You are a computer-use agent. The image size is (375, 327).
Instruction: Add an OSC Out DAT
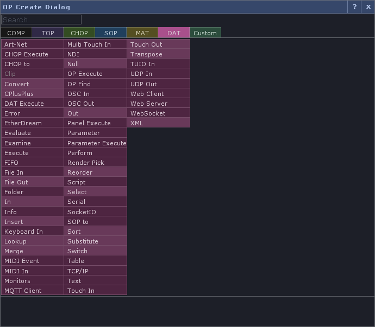coord(96,104)
